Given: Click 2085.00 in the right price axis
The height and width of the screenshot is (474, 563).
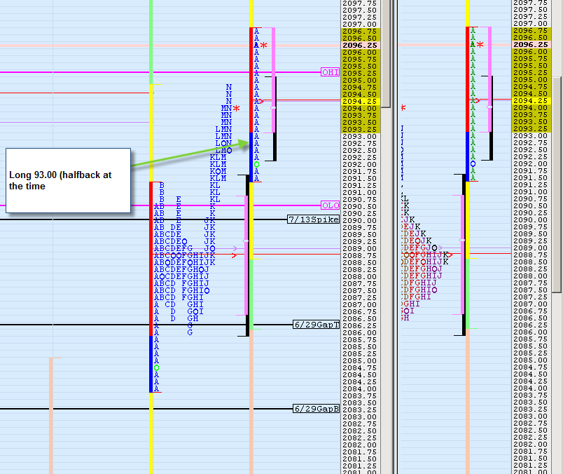Looking at the screenshot, I should pos(530,360).
